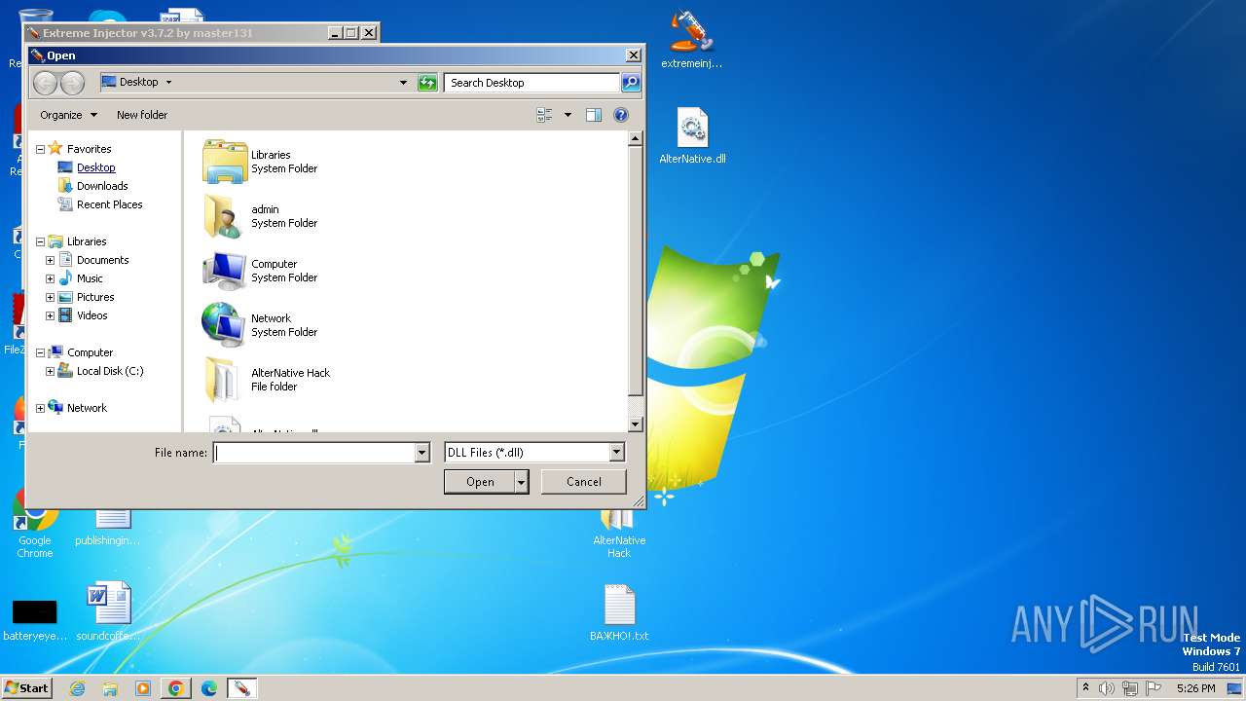The image size is (1246, 701).
Task: Click the Start button
Action: (26, 688)
